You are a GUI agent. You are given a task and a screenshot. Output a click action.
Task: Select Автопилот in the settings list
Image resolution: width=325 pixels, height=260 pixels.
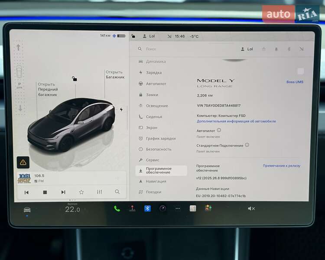(153, 84)
